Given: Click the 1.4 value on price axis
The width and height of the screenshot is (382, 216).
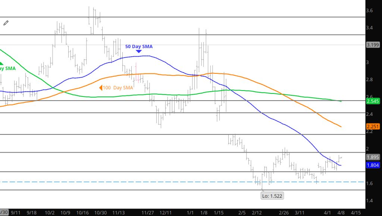Looking at the screenshot, I should click(x=370, y=201).
